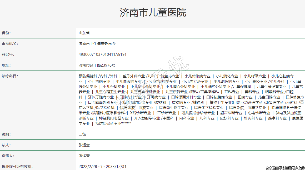
Task: Select the 牙周病专业 specialty text
Action: point(156,97)
